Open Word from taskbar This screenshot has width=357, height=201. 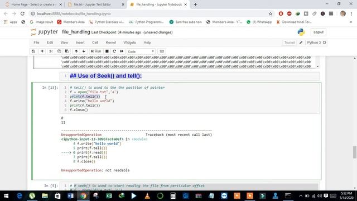coord(70,196)
